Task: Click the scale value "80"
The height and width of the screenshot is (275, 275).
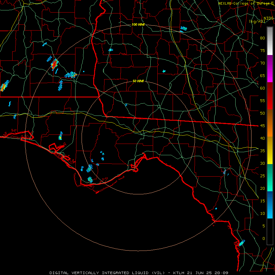Action: [262, 38]
